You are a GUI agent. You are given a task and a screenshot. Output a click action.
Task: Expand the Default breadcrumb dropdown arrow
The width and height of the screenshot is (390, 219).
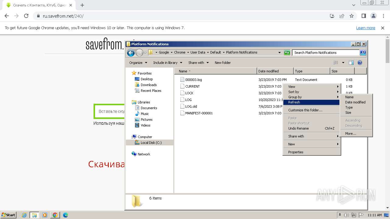tap(224, 52)
